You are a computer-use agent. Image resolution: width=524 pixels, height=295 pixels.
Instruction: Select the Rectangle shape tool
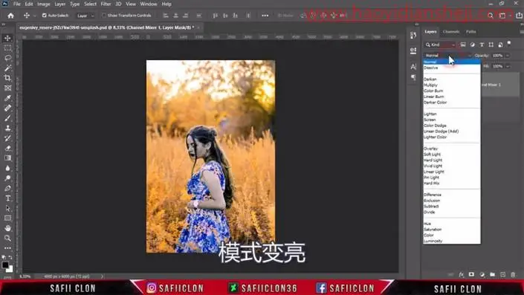[x=7, y=218]
